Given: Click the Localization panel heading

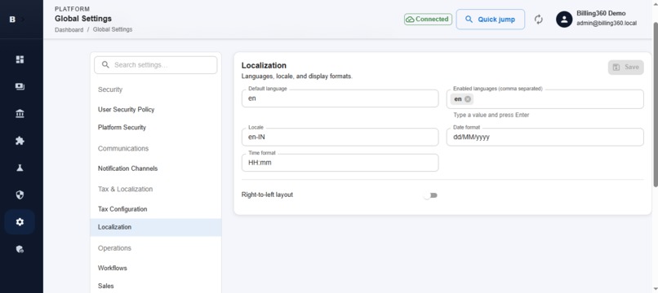Looking at the screenshot, I should (264, 65).
